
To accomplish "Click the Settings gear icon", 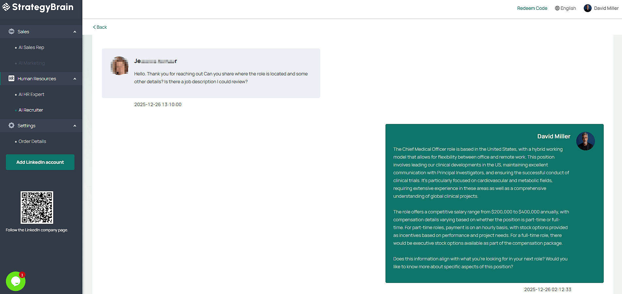I will pos(11,126).
